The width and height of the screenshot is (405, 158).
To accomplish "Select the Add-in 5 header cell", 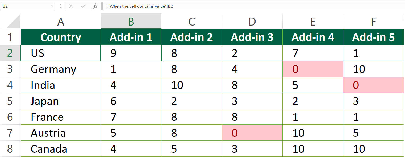I will tap(373, 37).
